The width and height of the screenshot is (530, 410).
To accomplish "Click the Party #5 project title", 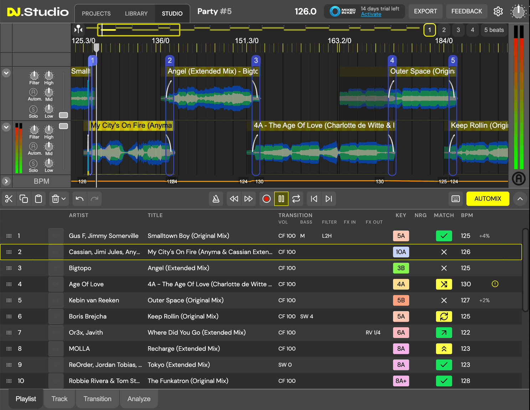I will [x=215, y=11].
